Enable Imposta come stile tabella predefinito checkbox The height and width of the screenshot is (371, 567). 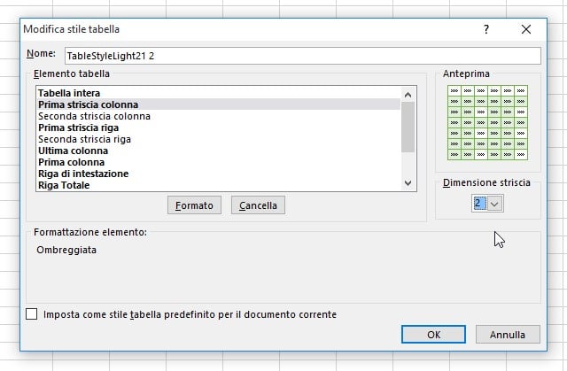32,314
